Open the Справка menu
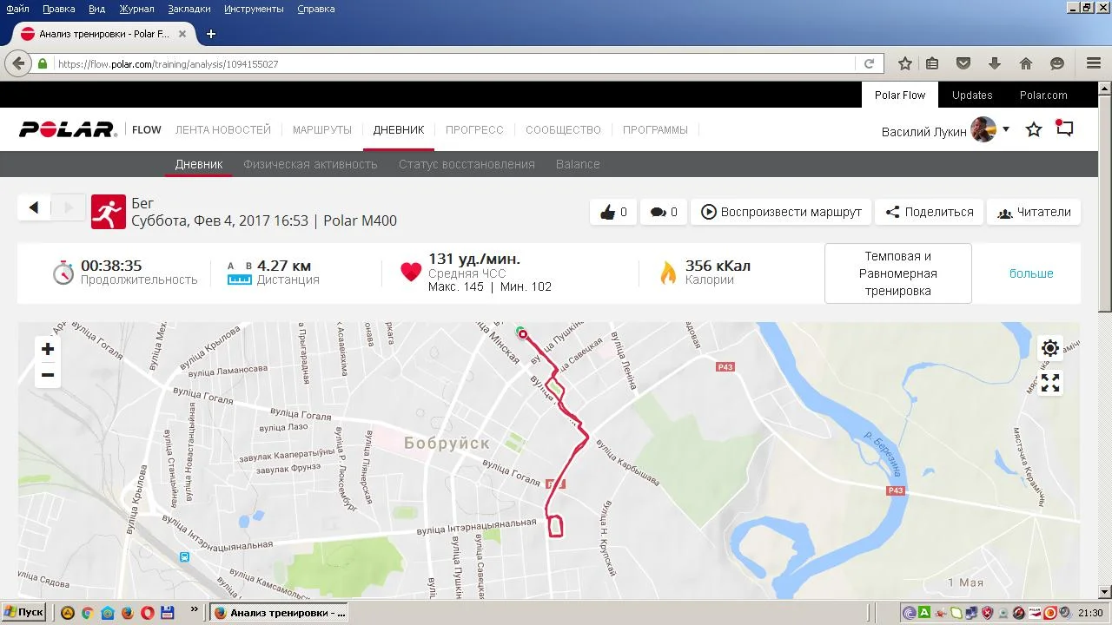Image resolution: width=1112 pixels, height=625 pixels. pyautogui.click(x=315, y=9)
